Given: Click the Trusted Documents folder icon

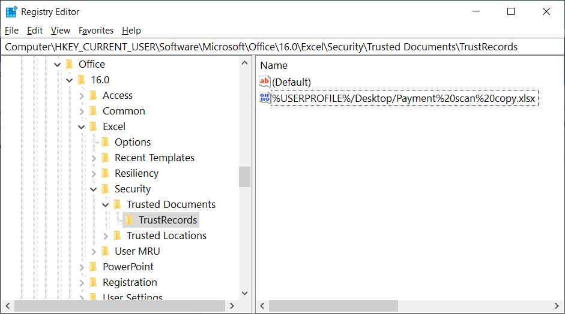Looking at the screenshot, I should point(117,205).
